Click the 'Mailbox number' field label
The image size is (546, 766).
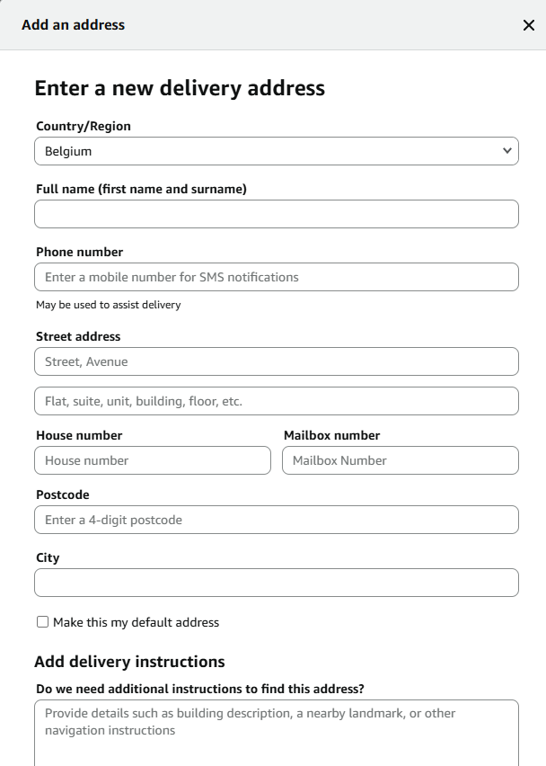coord(331,435)
